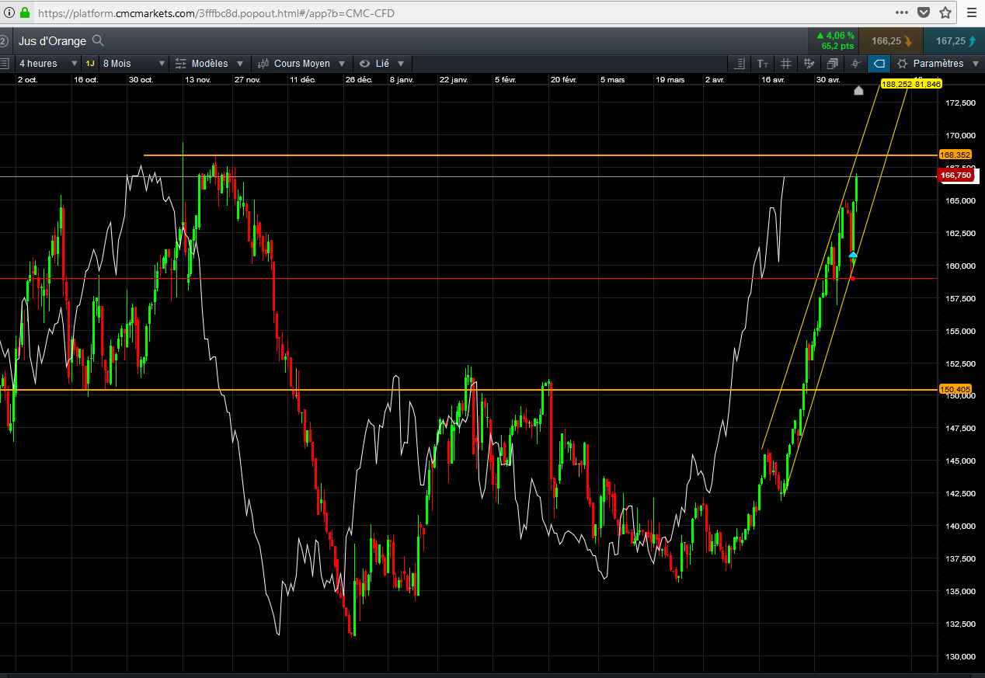Click the price scale alignment icon
The height and width of the screenshot is (678, 985).
(x=740, y=64)
